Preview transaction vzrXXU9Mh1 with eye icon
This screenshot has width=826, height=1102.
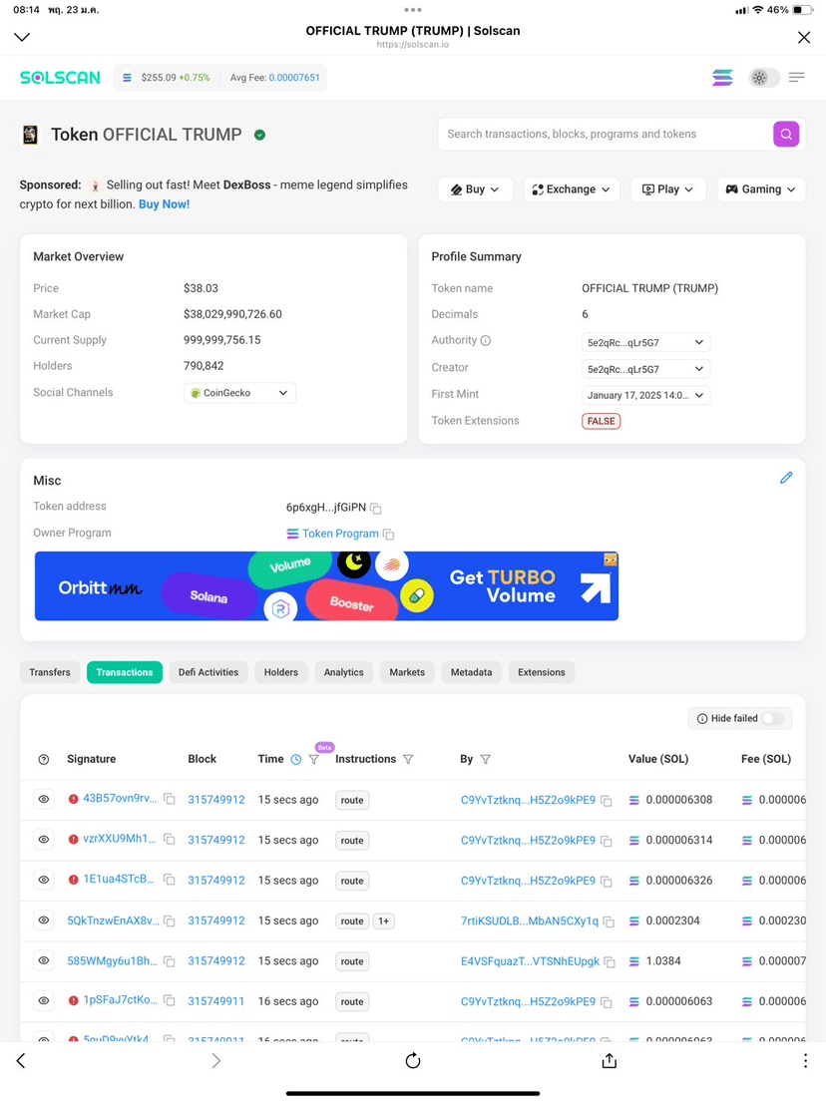pos(44,840)
